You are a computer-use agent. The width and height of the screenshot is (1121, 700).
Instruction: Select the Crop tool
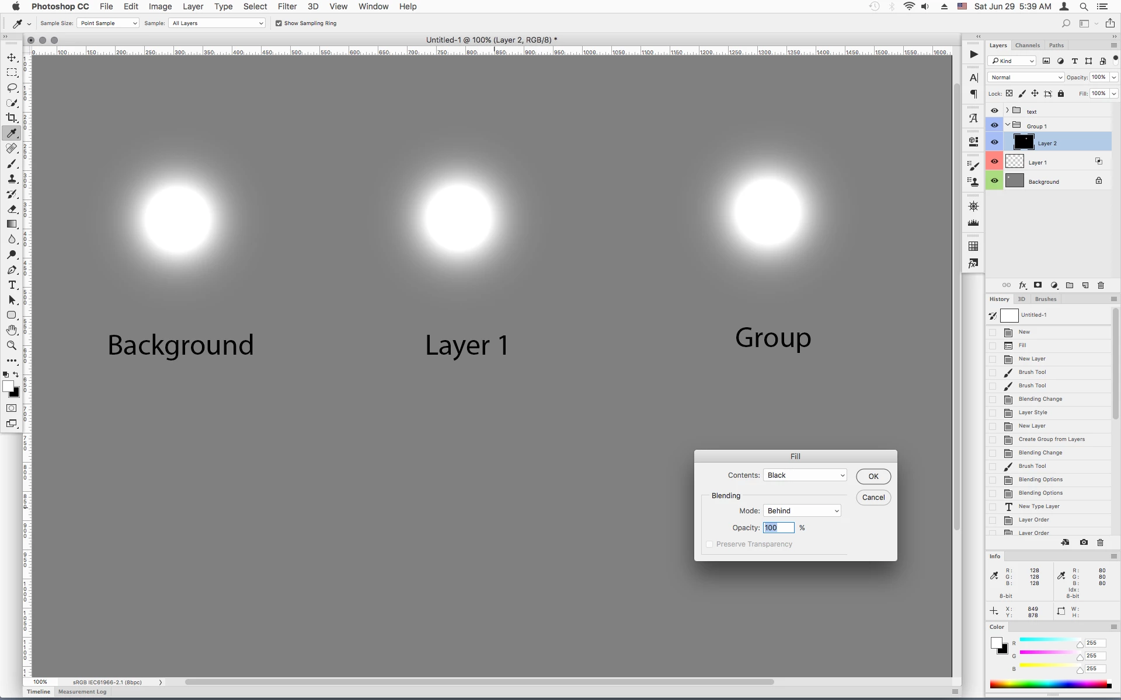[12, 118]
